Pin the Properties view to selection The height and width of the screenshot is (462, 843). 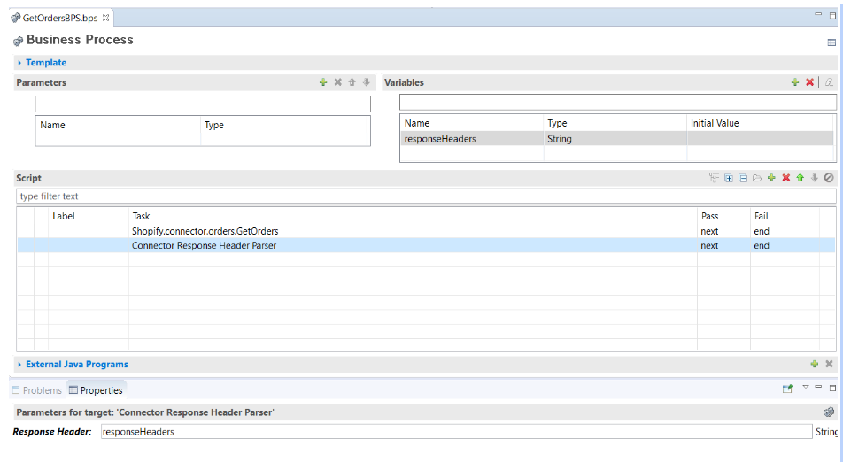point(787,389)
